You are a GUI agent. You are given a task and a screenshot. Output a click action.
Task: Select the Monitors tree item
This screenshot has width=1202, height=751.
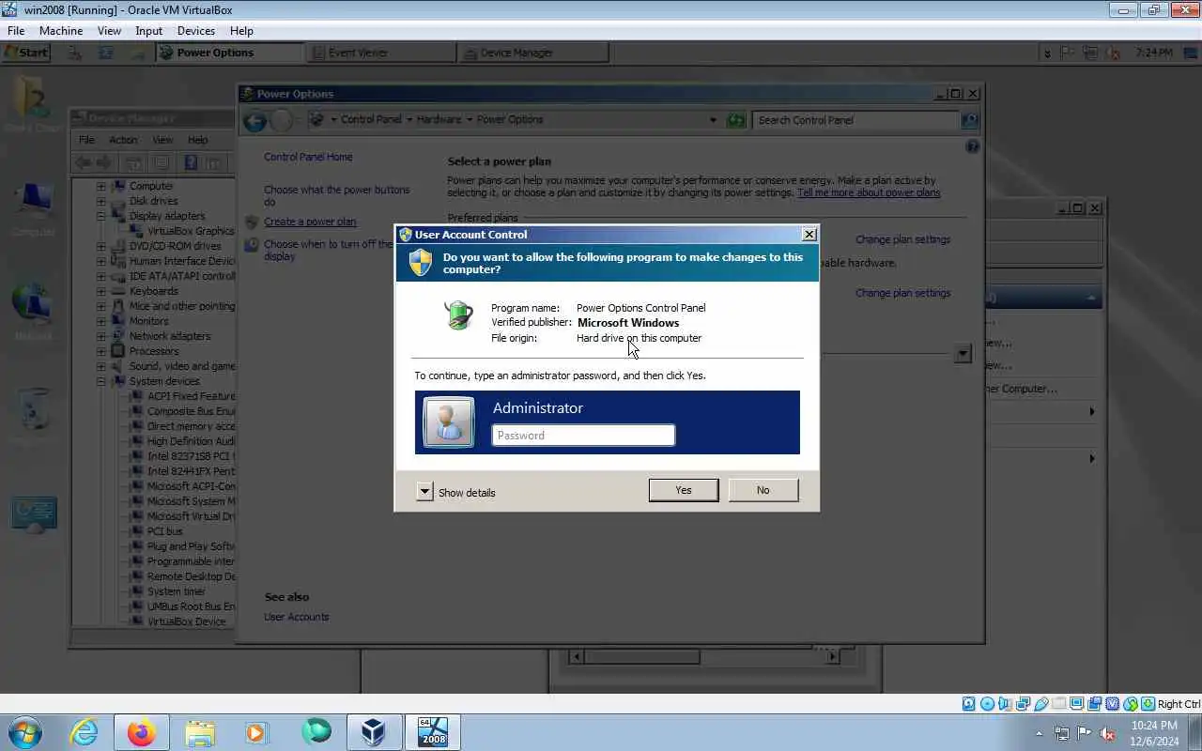[149, 321]
